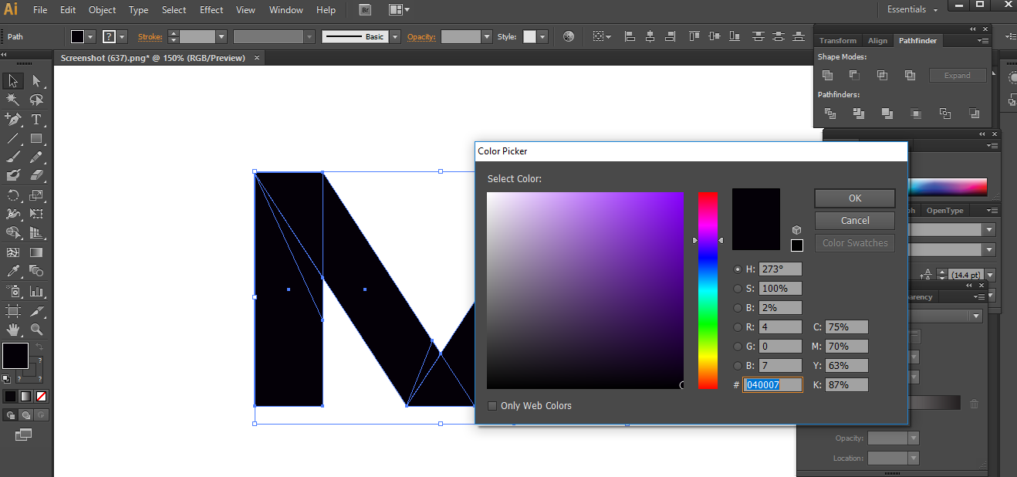Open the Window menu
Image resolution: width=1017 pixels, height=477 pixels.
(286, 10)
